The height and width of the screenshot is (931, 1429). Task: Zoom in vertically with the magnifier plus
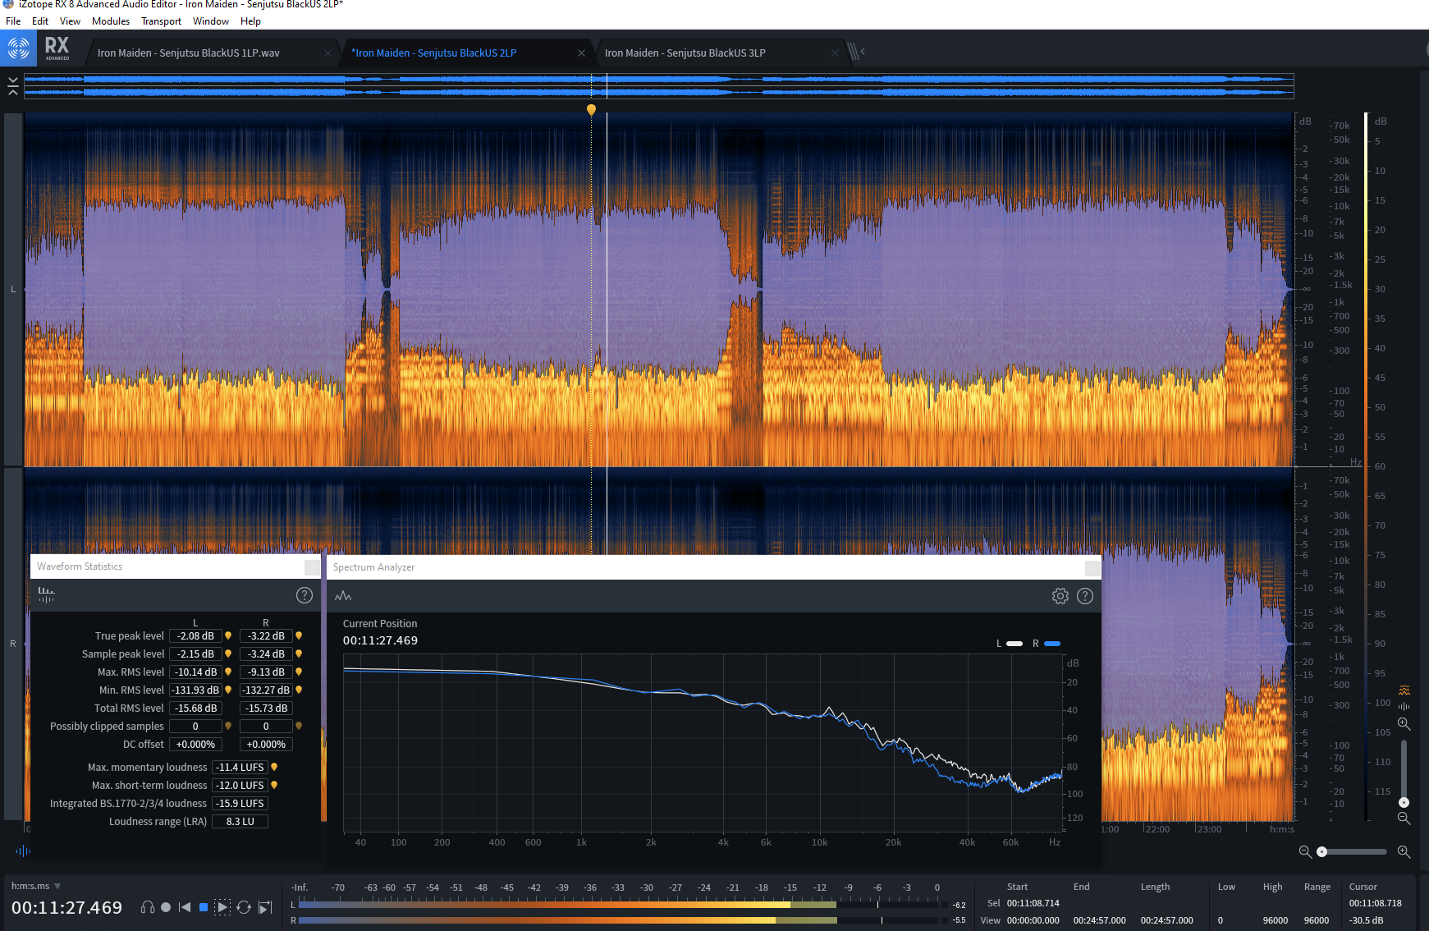coord(1404,723)
